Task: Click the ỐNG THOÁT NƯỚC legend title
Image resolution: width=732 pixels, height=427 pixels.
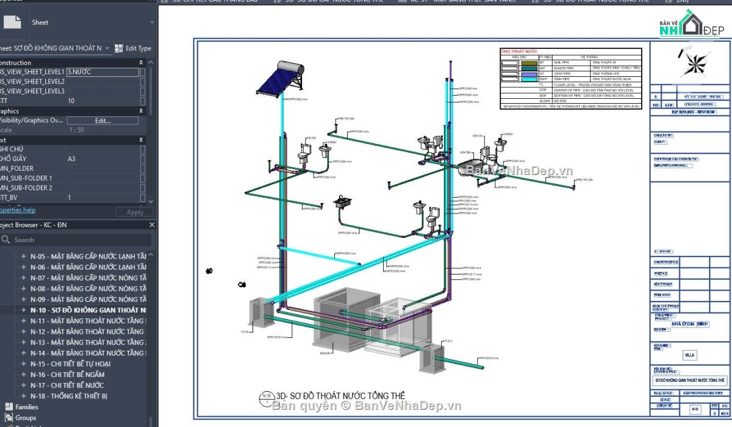Action: pos(519,51)
